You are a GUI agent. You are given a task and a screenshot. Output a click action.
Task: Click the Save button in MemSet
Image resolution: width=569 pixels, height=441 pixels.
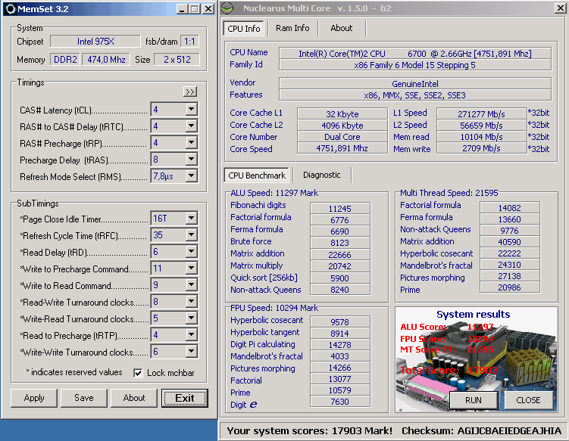84,398
